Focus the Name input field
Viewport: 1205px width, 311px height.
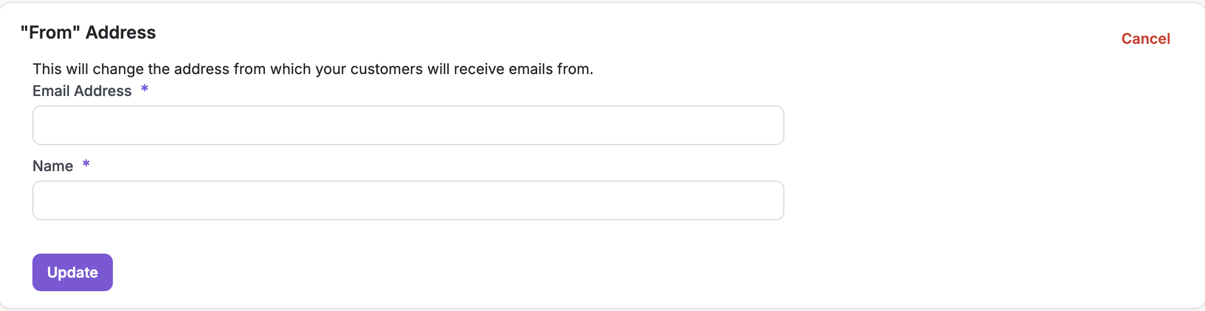pos(408,200)
